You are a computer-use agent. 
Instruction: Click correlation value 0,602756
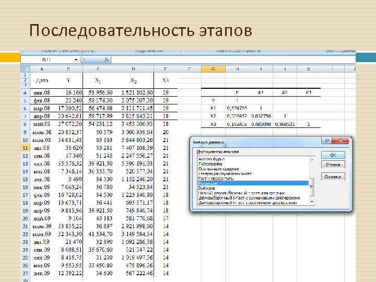tap(261, 116)
